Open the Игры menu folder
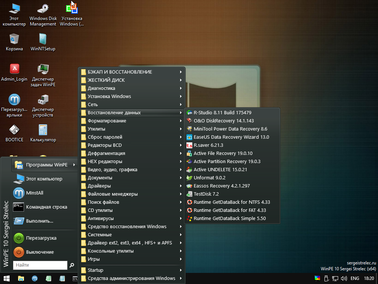The width and height of the screenshot is (378, 284). [x=132, y=259]
